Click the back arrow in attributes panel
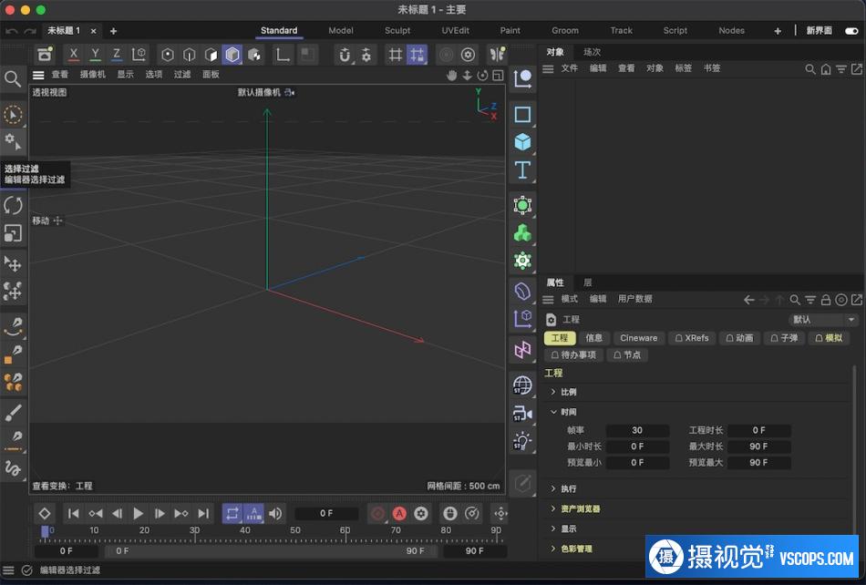The height and width of the screenshot is (585, 866). tap(748, 300)
